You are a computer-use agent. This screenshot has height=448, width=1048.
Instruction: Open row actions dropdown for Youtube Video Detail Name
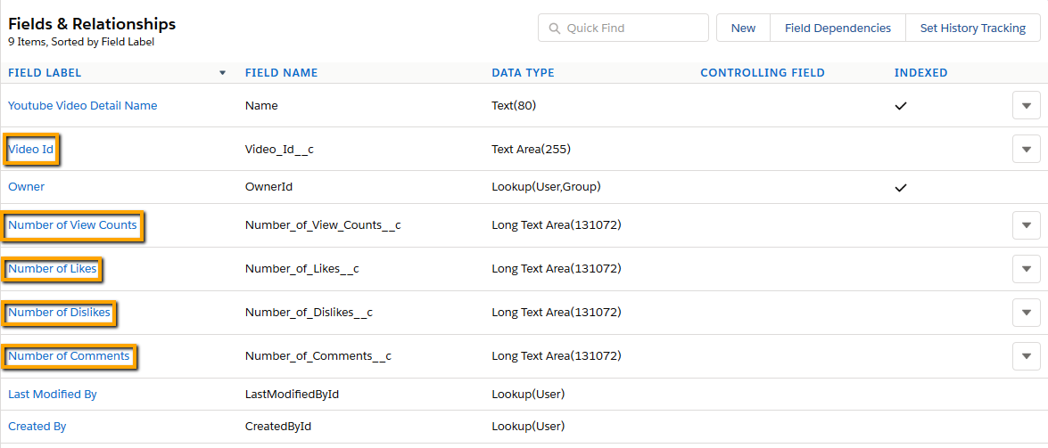coord(1027,105)
